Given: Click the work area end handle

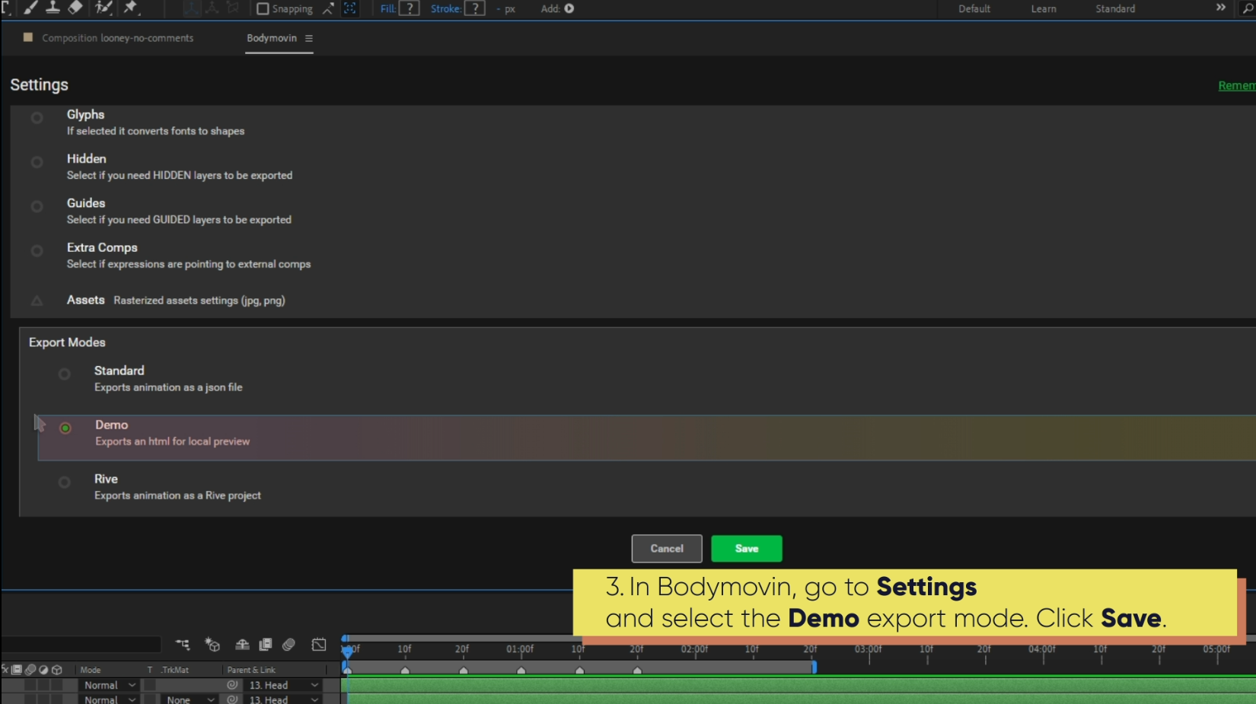Looking at the screenshot, I should (x=814, y=667).
